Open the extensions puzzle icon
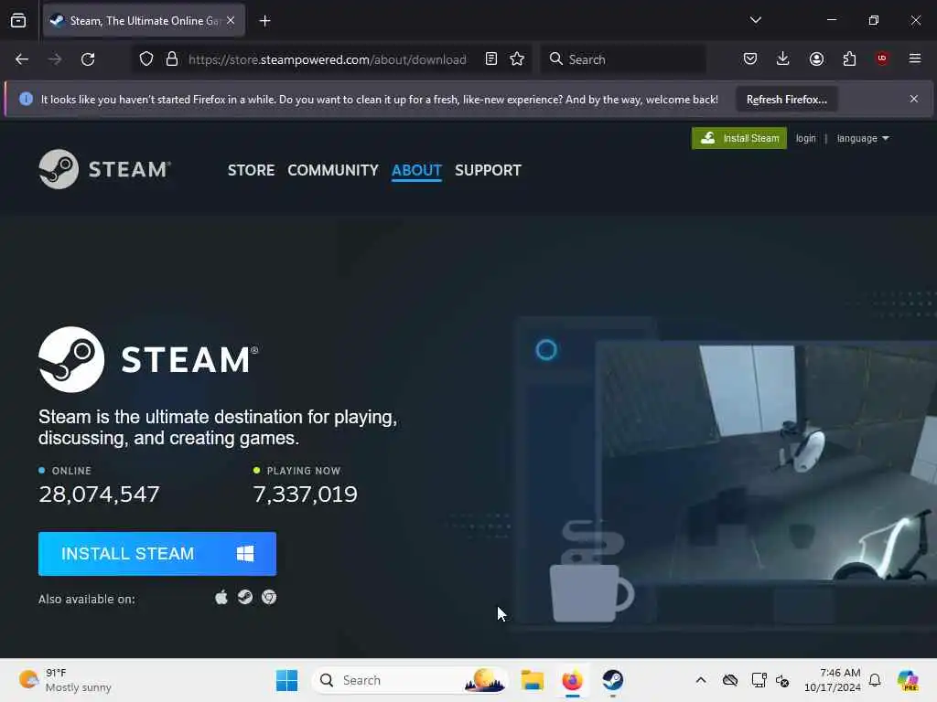This screenshot has width=937, height=702. [x=849, y=58]
